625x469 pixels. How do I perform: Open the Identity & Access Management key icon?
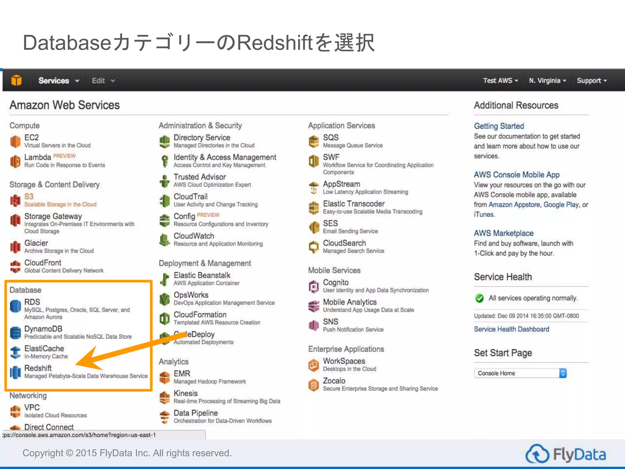(x=165, y=161)
